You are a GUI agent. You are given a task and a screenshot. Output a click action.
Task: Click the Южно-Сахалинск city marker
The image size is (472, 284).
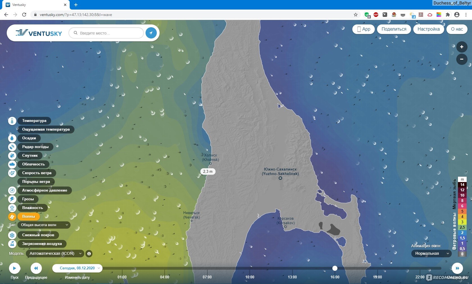point(280,178)
